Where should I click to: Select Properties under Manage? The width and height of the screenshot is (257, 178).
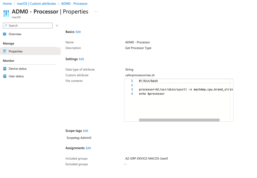(16, 51)
